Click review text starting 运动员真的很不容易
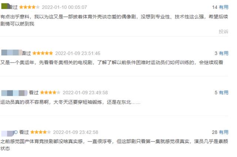This screenshot has height=157, width=237. [70, 102]
